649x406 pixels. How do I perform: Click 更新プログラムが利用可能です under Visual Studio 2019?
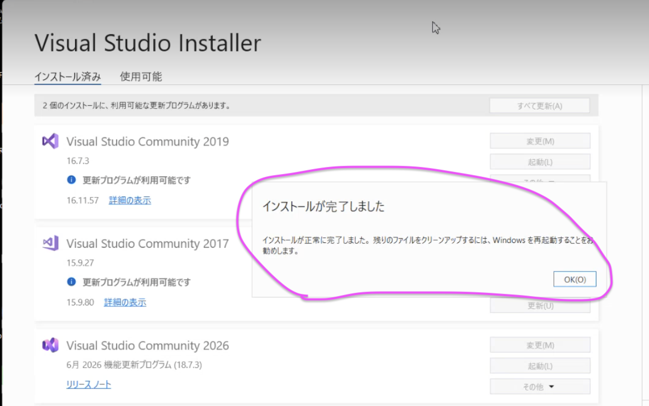click(137, 180)
